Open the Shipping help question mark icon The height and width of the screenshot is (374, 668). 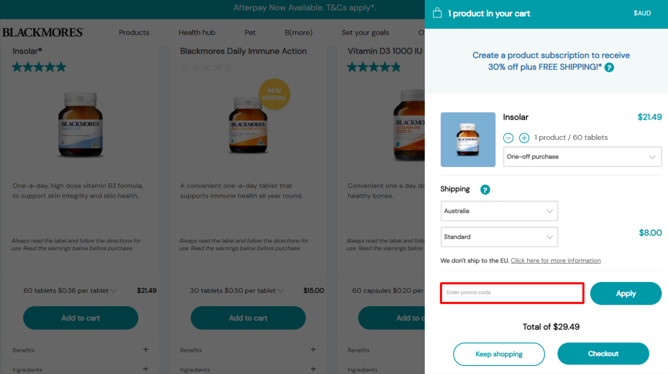point(485,190)
